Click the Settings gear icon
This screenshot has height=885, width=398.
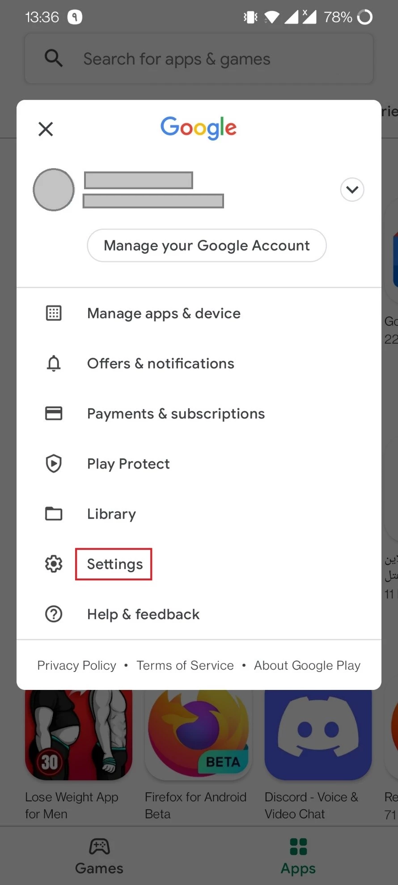54,564
